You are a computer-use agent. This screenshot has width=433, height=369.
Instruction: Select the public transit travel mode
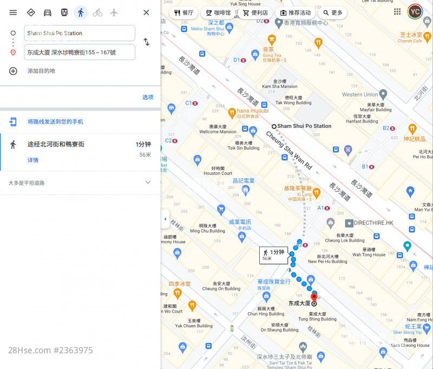click(x=64, y=12)
